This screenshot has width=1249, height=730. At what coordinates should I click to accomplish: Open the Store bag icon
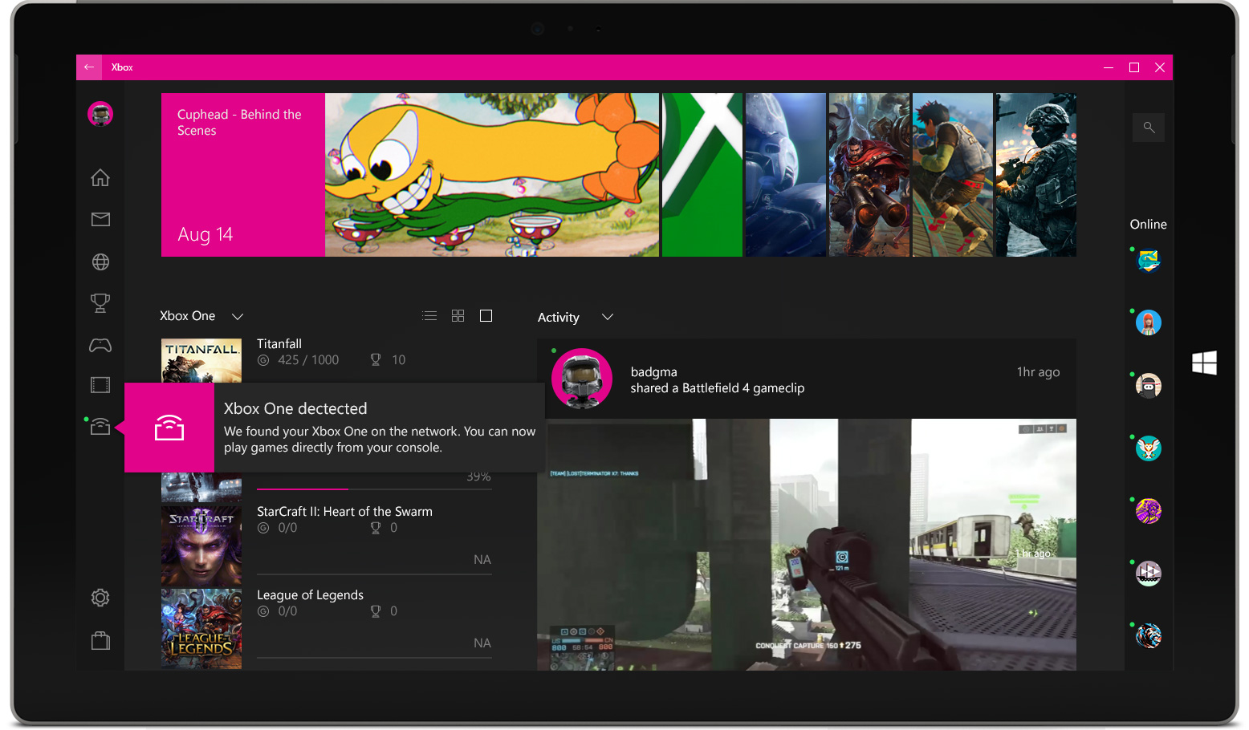[100, 640]
